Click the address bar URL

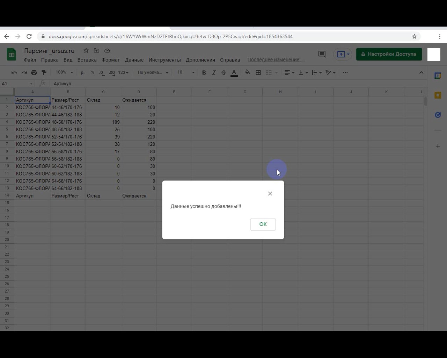click(x=170, y=36)
